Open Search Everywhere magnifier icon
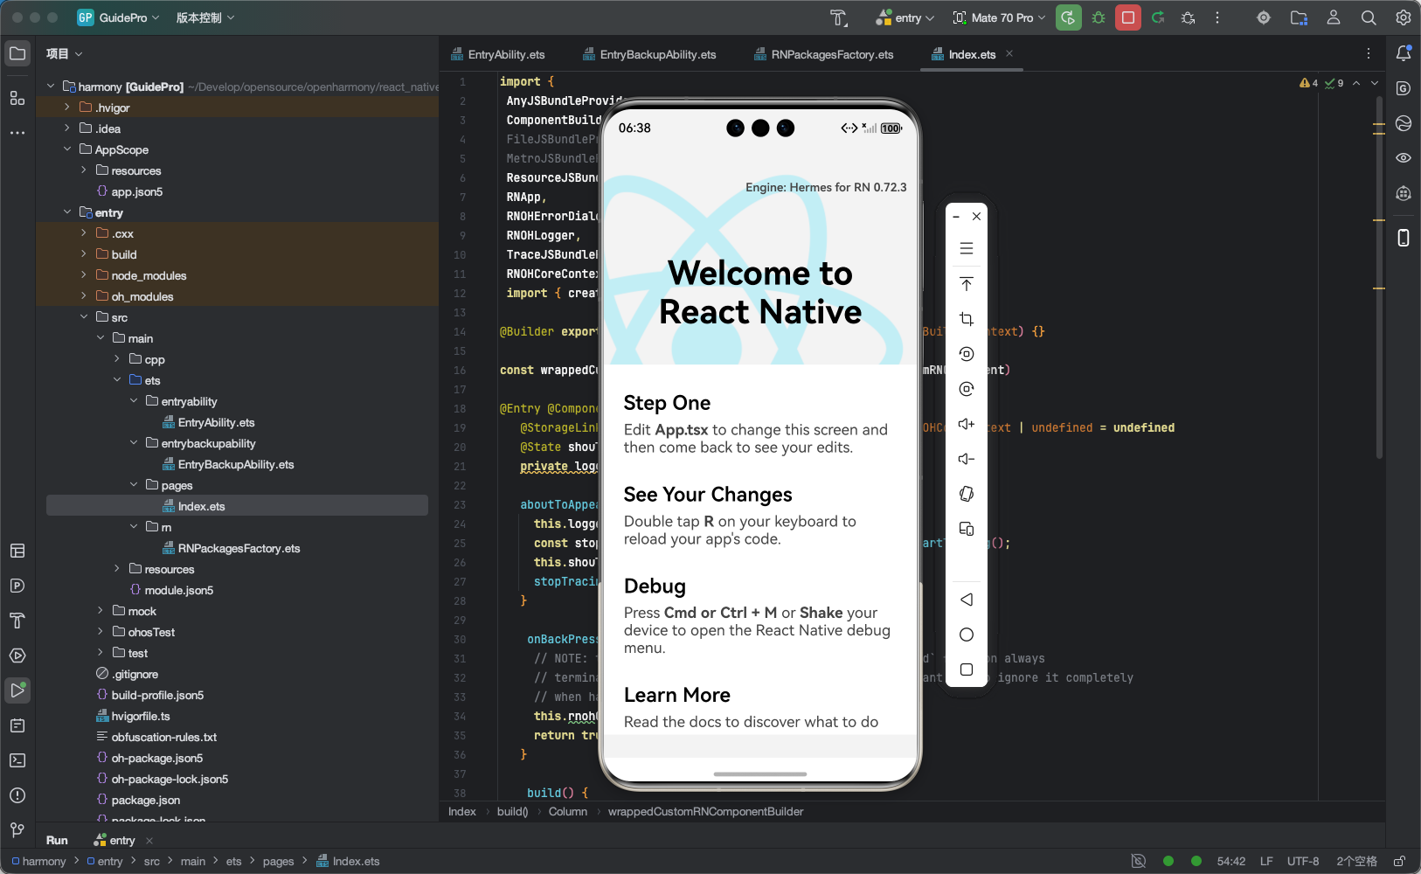The image size is (1421, 874). tap(1369, 17)
